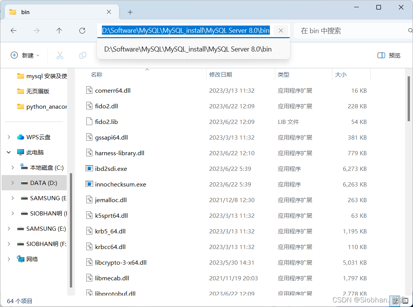Select DATA (D:) in navigation pane
The width and height of the screenshot is (413, 307).
pyautogui.click(x=34, y=183)
